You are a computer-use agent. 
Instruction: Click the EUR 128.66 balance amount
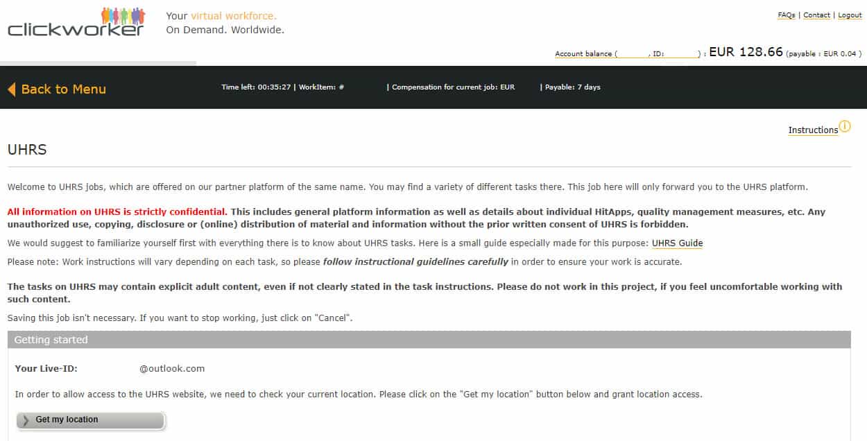click(x=746, y=52)
